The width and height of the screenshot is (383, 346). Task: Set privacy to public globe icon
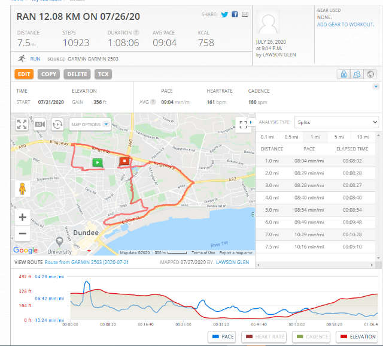coord(370,74)
